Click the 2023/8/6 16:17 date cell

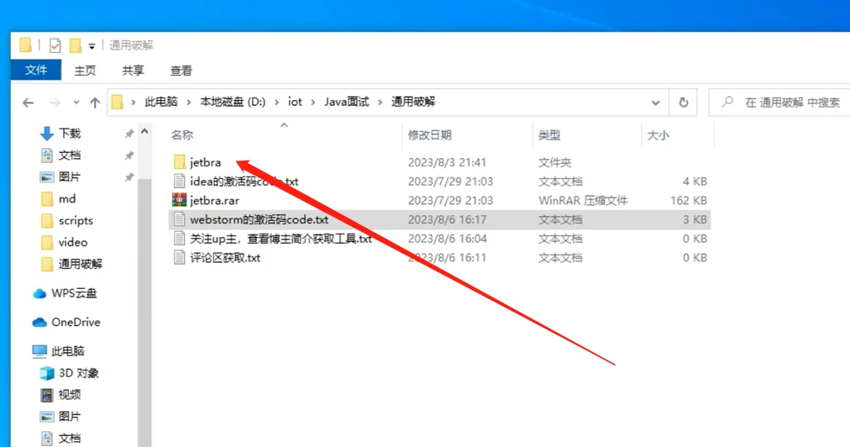point(447,219)
